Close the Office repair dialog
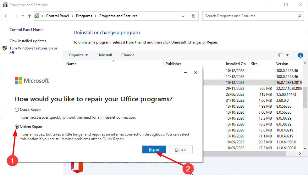 tap(195, 72)
